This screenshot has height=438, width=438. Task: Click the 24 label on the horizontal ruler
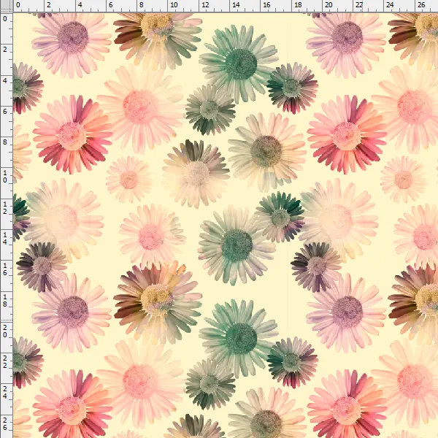click(390, 5)
